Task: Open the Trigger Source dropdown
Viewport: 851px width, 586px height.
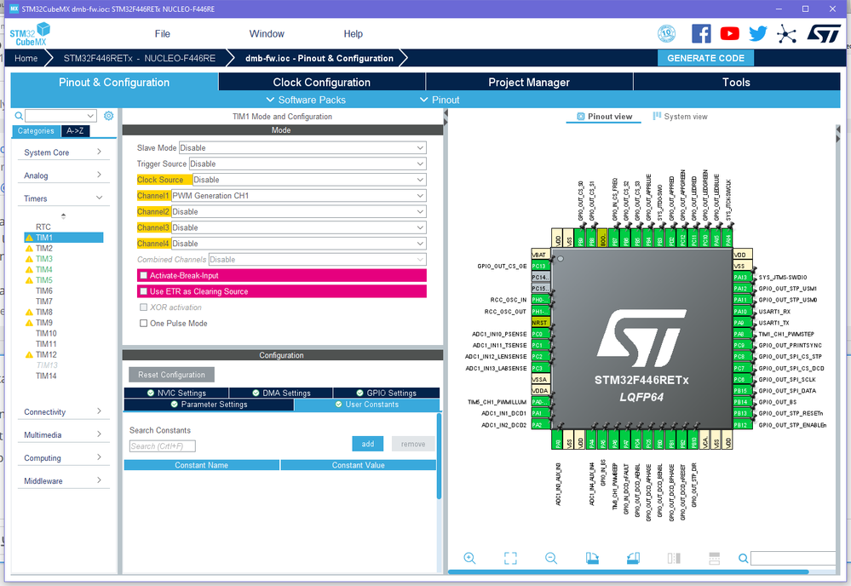Action: click(308, 164)
